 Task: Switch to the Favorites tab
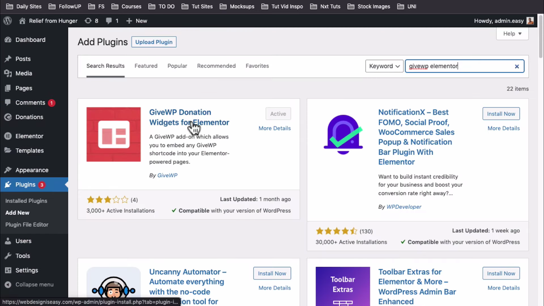(x=257, y=66)
